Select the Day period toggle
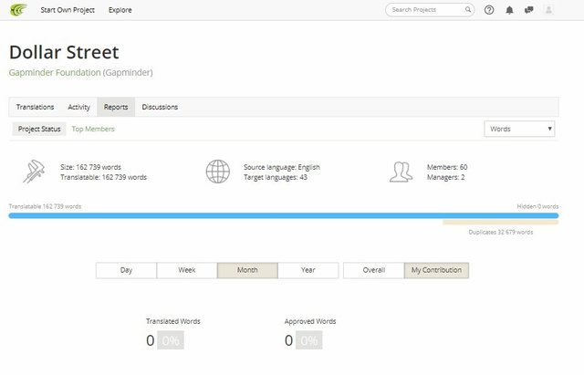Screen dimensions: 584x375 point(126,270)
